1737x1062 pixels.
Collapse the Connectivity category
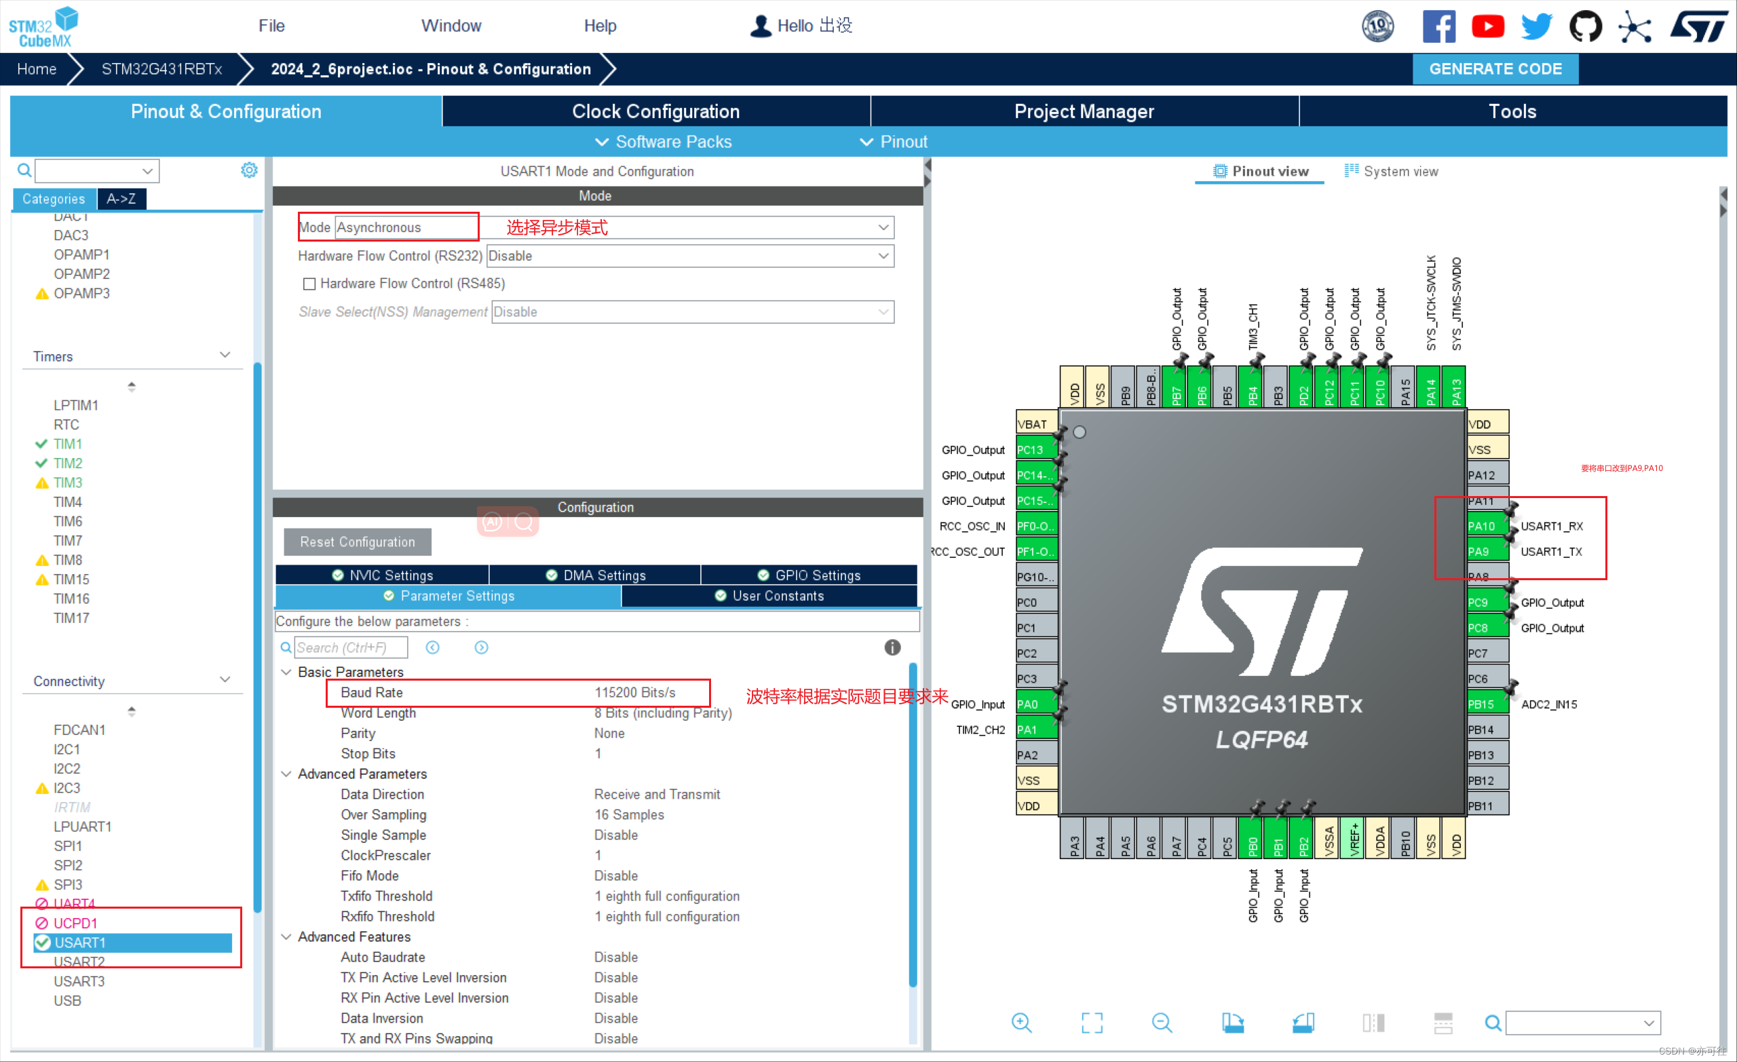(225, 680)
